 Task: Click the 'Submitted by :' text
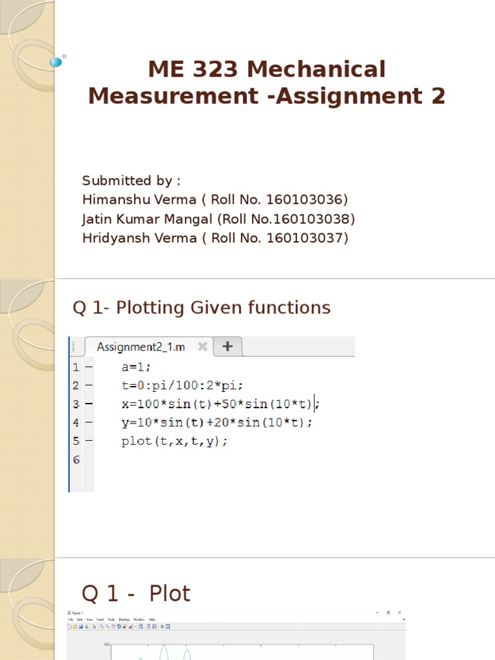pos(131,180)
